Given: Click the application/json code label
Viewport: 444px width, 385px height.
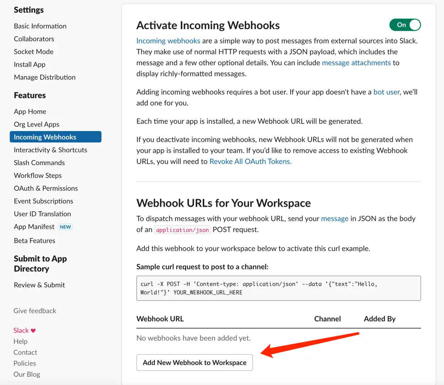Looking at the screenshot, I should click(183, 230).
